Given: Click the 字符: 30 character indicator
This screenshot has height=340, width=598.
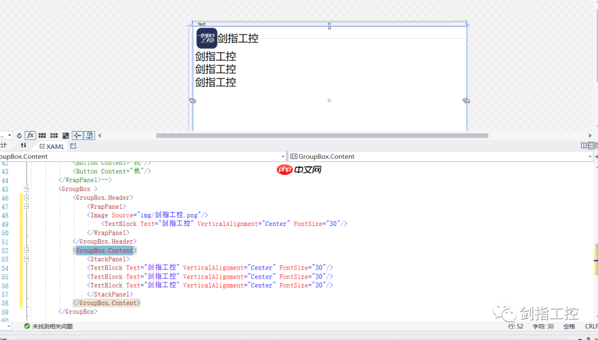Looking at the screenshot, I should point(543,326).
